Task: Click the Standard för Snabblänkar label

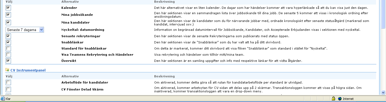Action: tap(84, 48)
